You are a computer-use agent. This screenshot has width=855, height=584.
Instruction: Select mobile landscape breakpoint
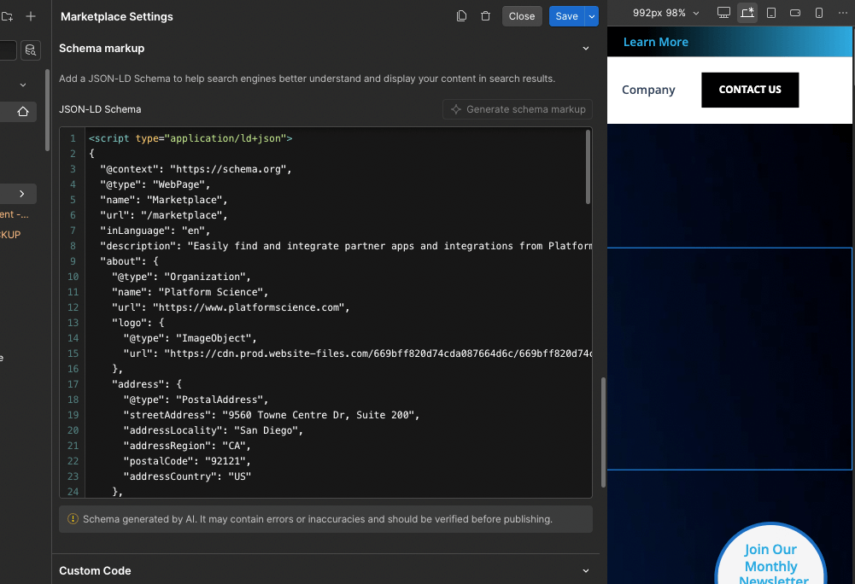(x=795, y=13)
